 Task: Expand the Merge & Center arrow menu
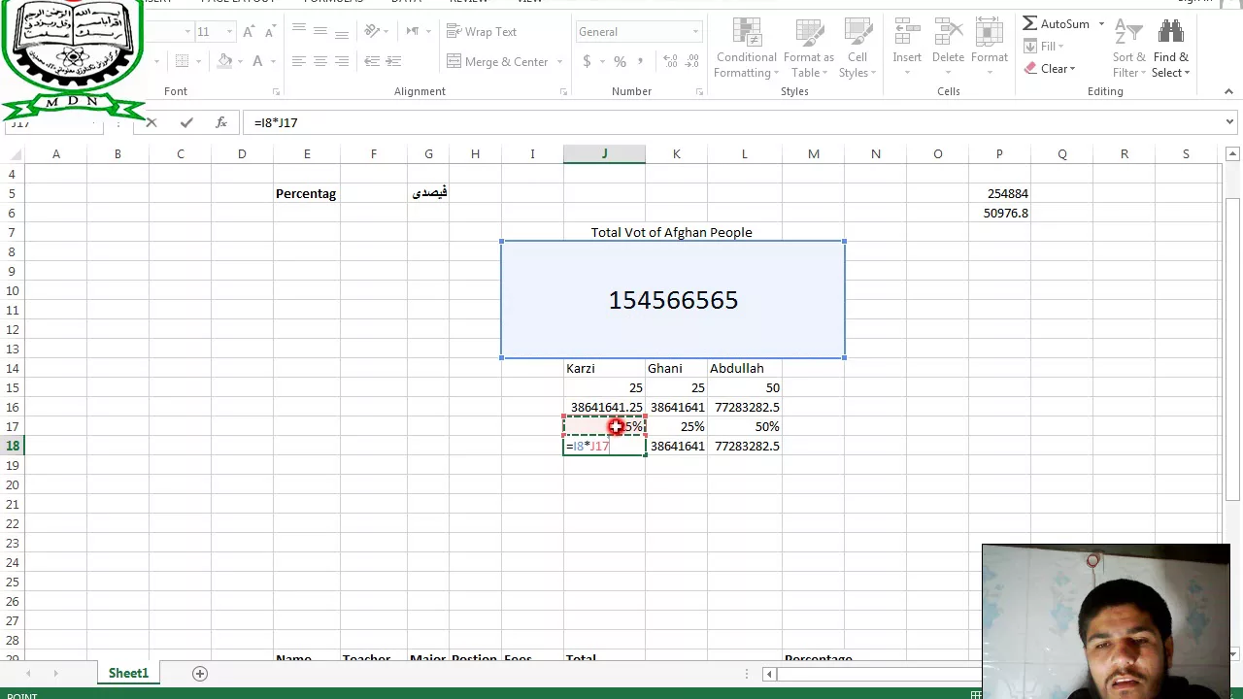558,61
